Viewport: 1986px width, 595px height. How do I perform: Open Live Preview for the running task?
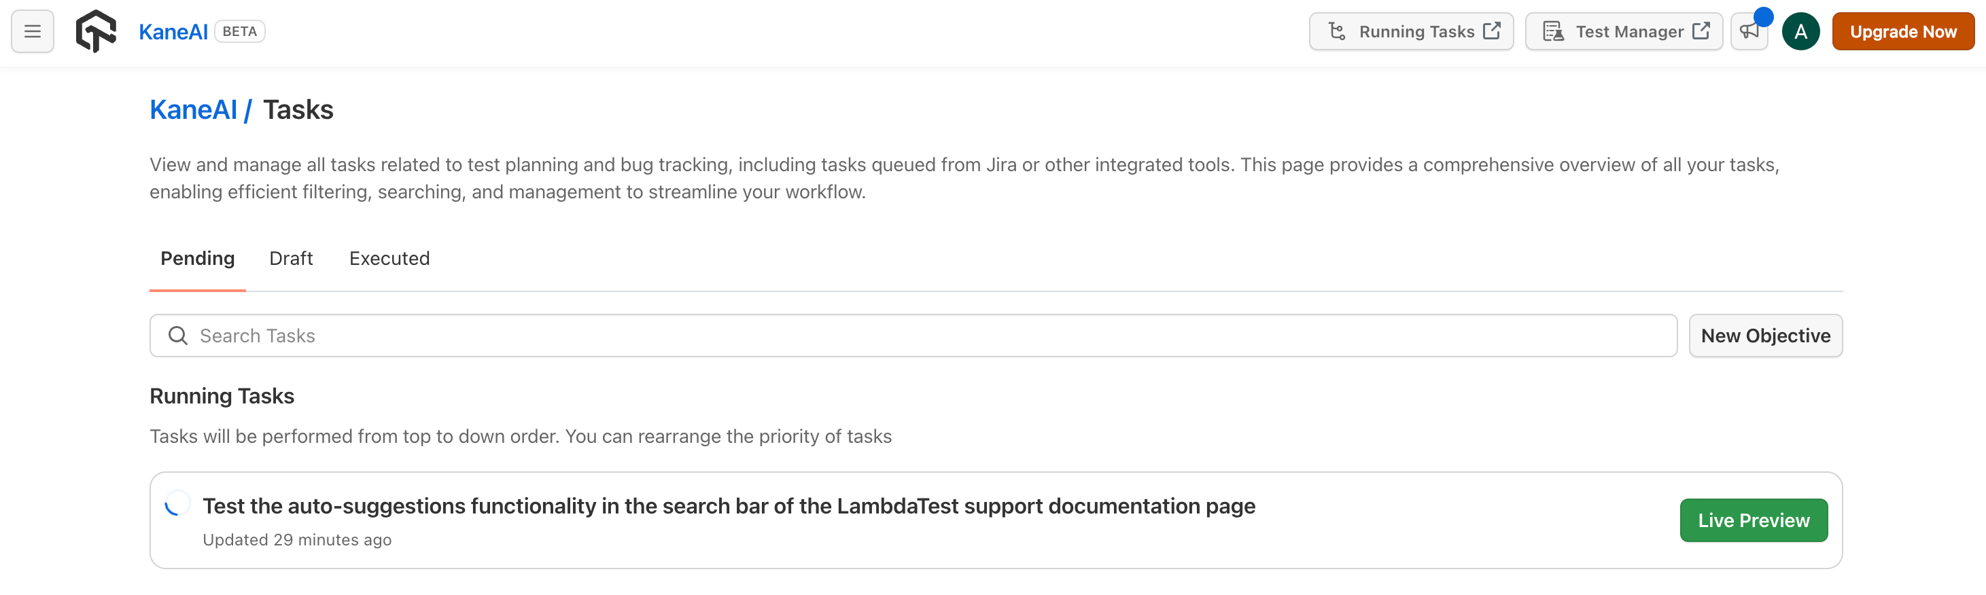(x=1753, y=520)
